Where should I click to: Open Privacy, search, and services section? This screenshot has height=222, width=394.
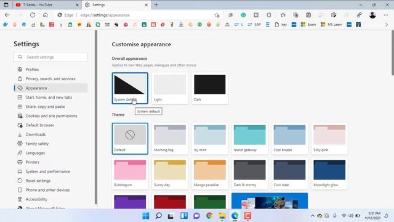[50, 79]
